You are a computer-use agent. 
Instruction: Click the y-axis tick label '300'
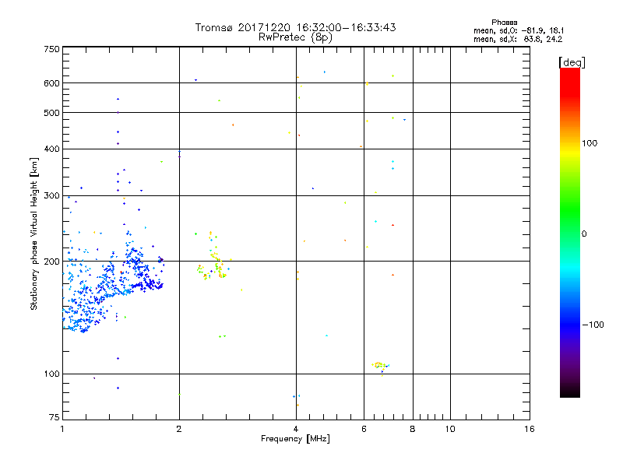51,196
